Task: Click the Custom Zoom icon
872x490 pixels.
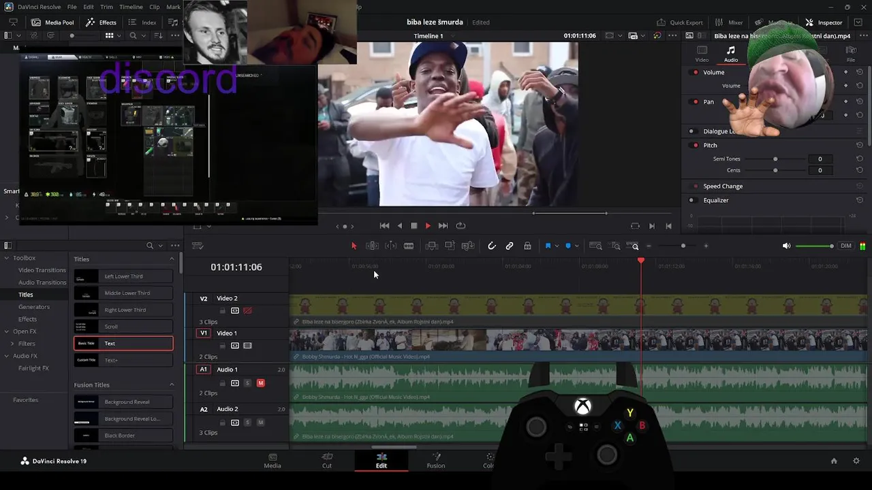Action: click(x=634, y=246)
